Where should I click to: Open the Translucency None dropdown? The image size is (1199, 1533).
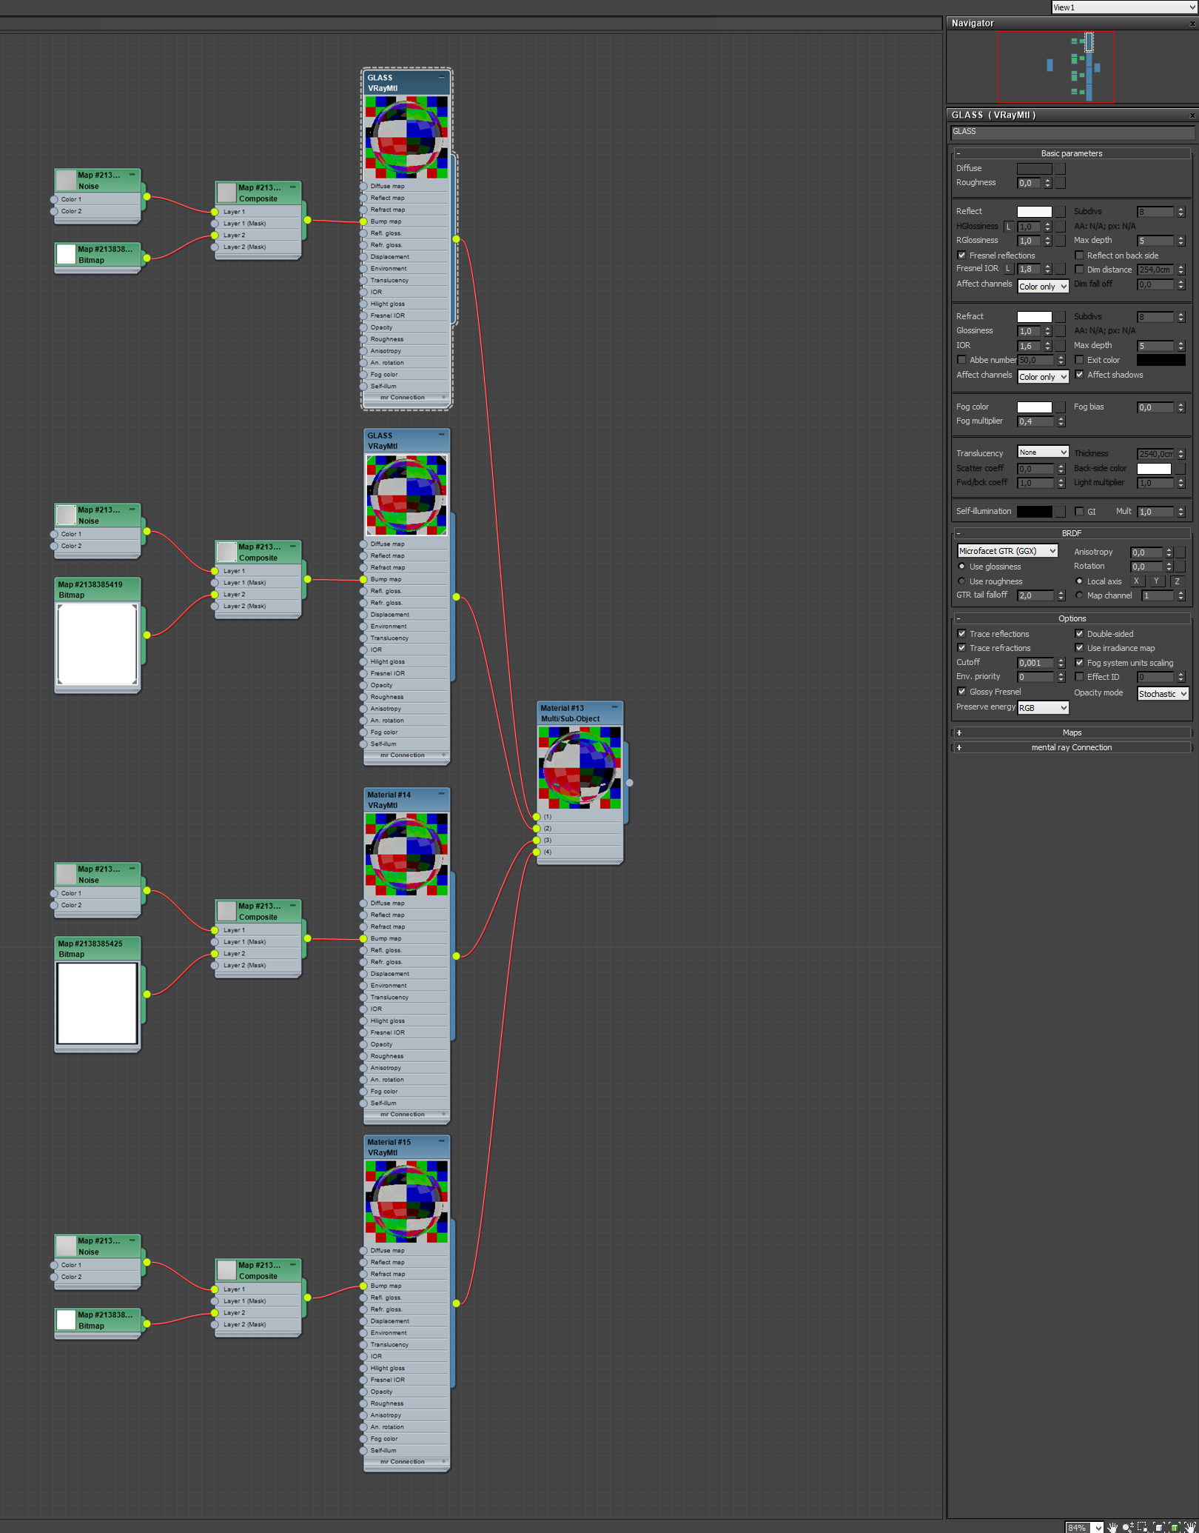click(1043, 452)
